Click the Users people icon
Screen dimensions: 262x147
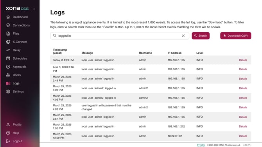pos(8,75)
